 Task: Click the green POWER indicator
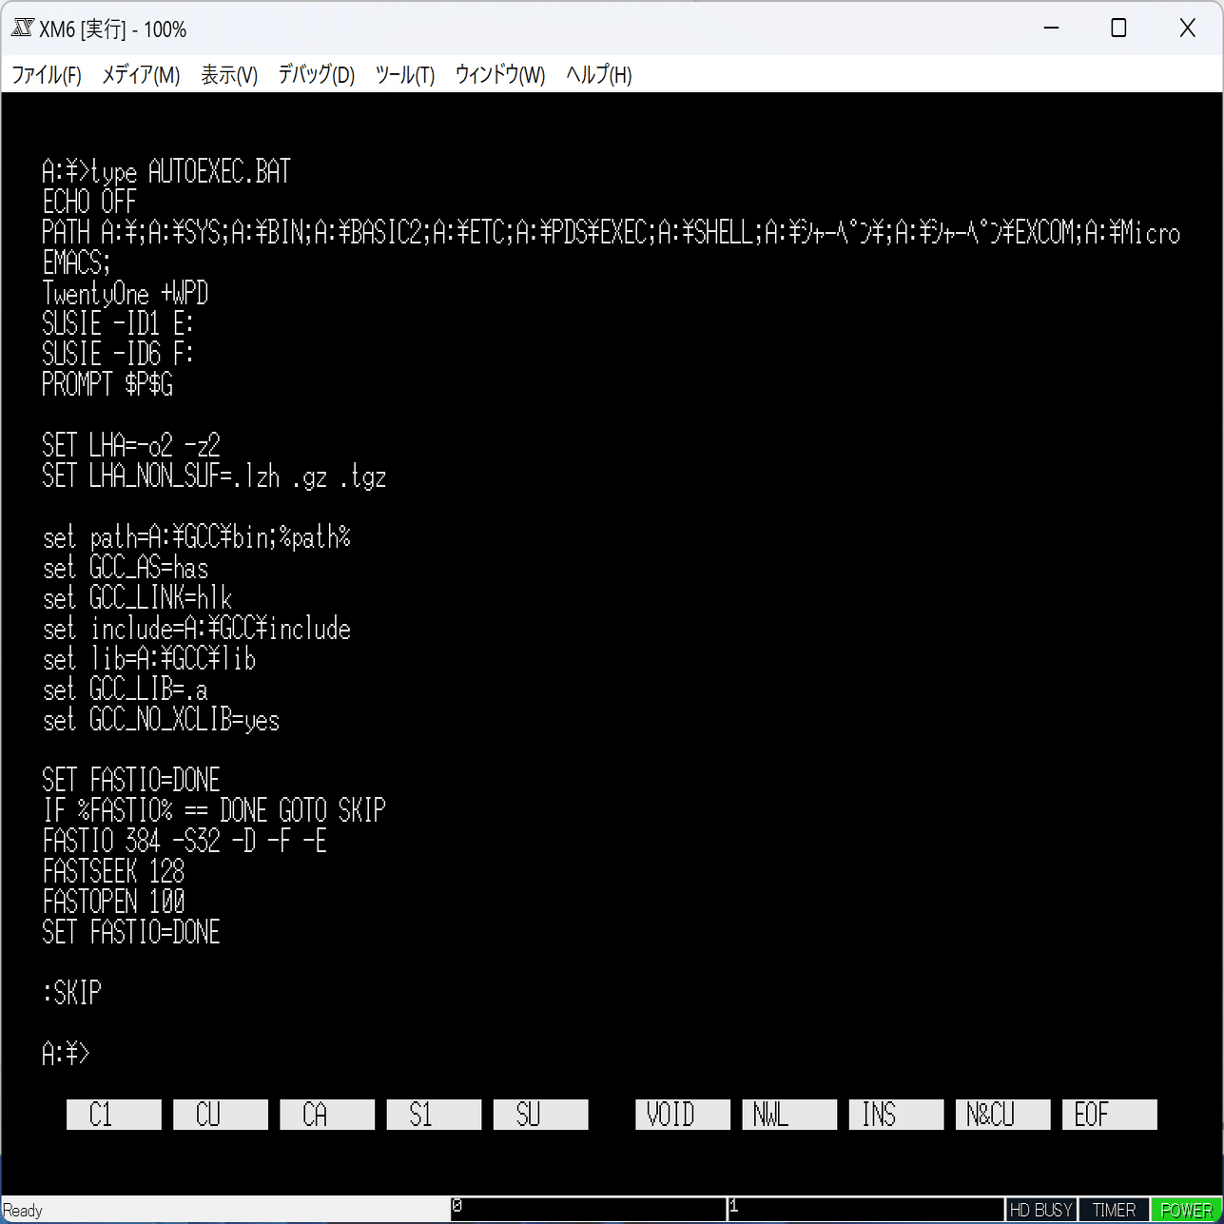1185,1209
